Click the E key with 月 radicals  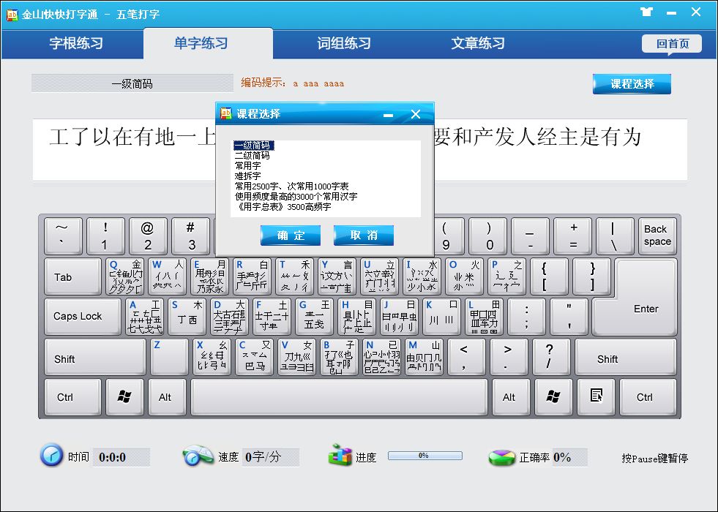click(x=210, y=276)
